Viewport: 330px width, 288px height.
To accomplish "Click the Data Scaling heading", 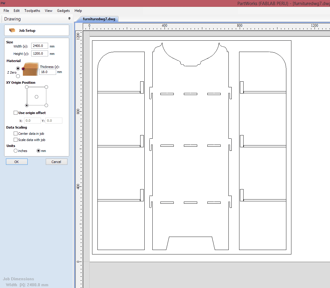I will pyautogui.click(x=17, y=127).
